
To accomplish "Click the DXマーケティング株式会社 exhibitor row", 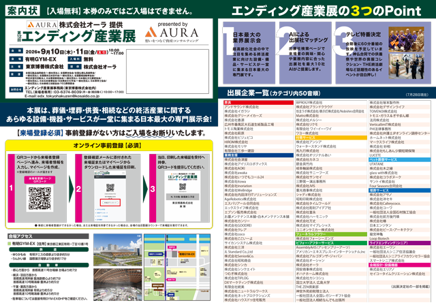I will (x=258, y=283).
